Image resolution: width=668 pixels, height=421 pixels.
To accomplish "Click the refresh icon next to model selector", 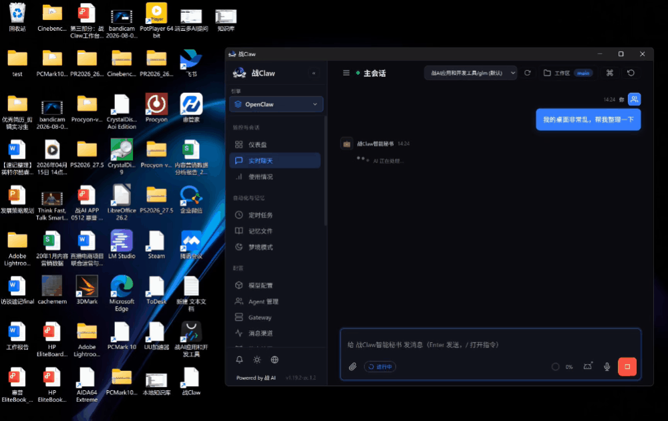I will 528,73.
